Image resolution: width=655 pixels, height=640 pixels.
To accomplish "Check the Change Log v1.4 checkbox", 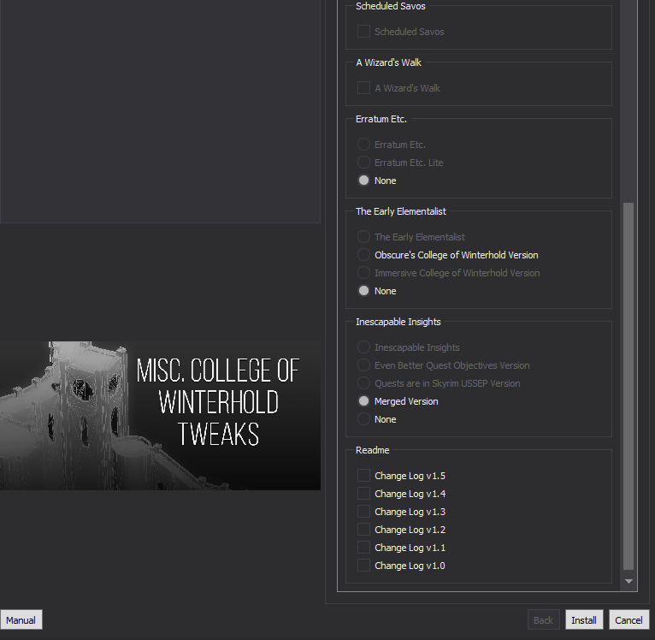I will point(363,494).
